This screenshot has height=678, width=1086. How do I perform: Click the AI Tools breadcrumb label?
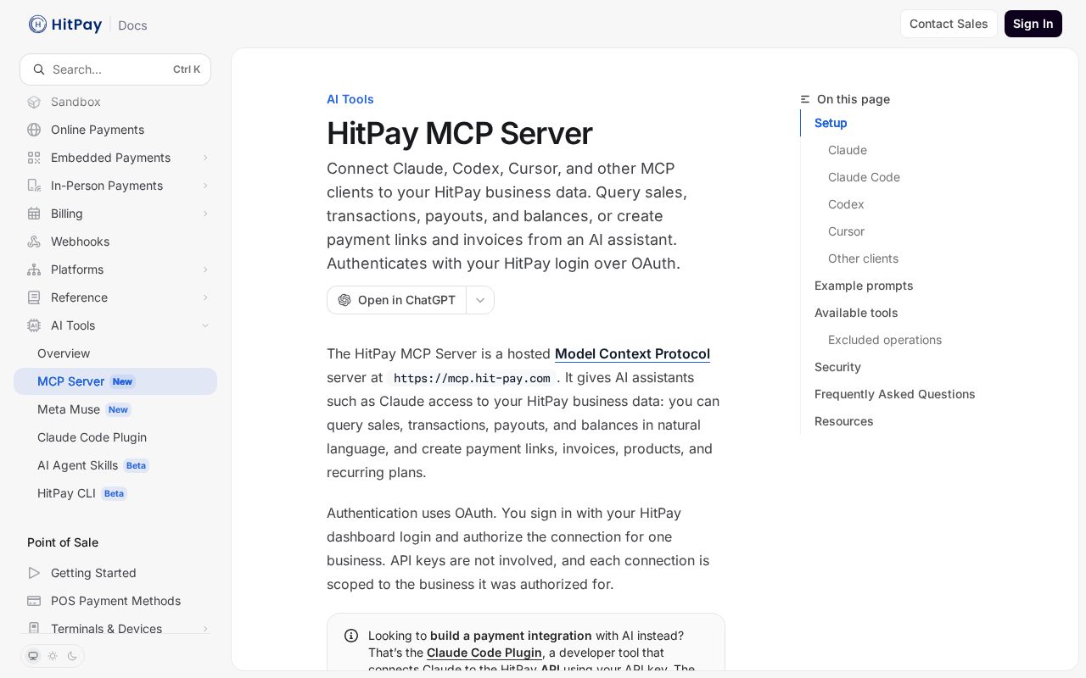(350, 99)
